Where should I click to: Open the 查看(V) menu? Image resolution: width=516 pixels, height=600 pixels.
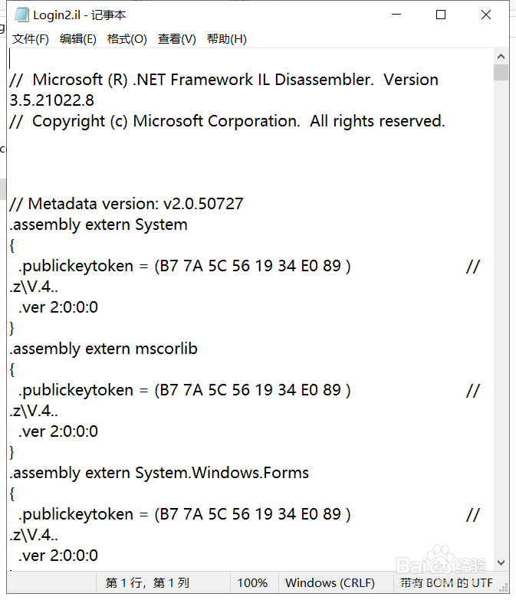pos(177,38)
